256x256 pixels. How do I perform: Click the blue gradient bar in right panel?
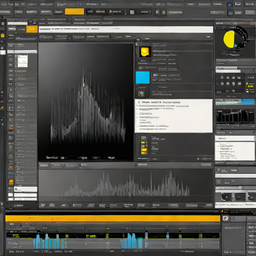(x=235, y=101)
